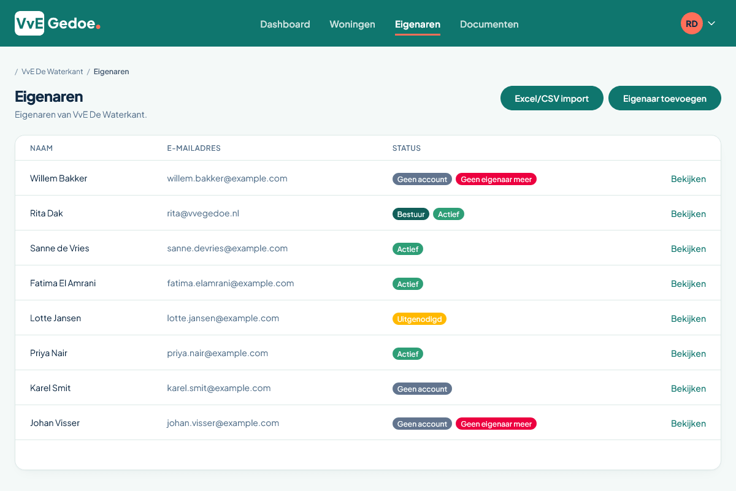736x491 pixels.
Task: Click the VvE Gedoe logo
Action: click(58, 23)
